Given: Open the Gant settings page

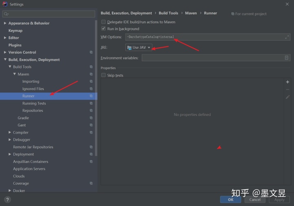Looking at the screenshot, I should pyautogui.click(x=22, y=125).
